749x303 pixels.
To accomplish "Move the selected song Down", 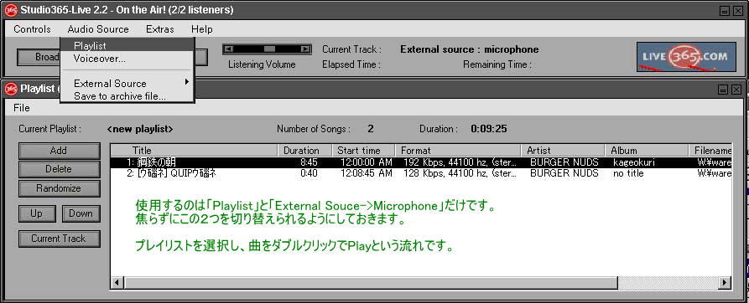I will pyautogui.click(x=81, y=213).
